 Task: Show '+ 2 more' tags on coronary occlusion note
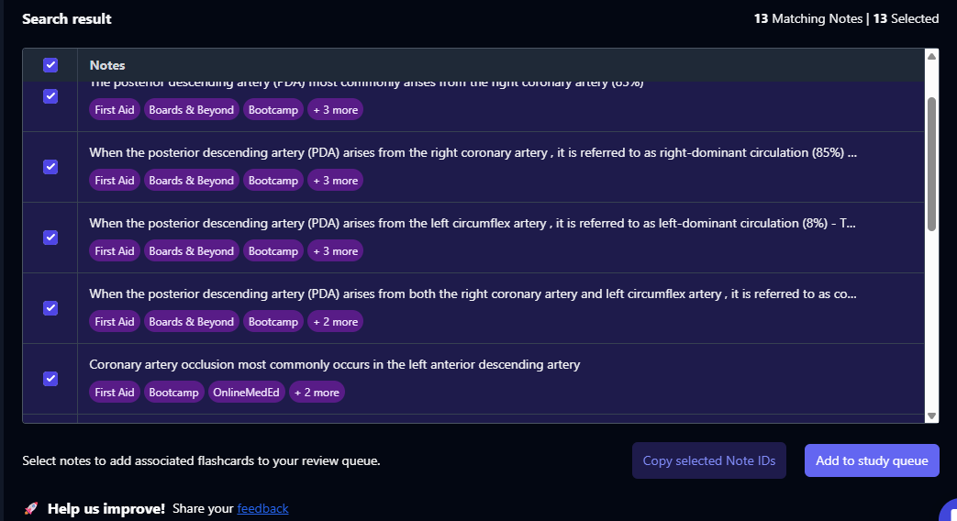(x=317, y=393)
